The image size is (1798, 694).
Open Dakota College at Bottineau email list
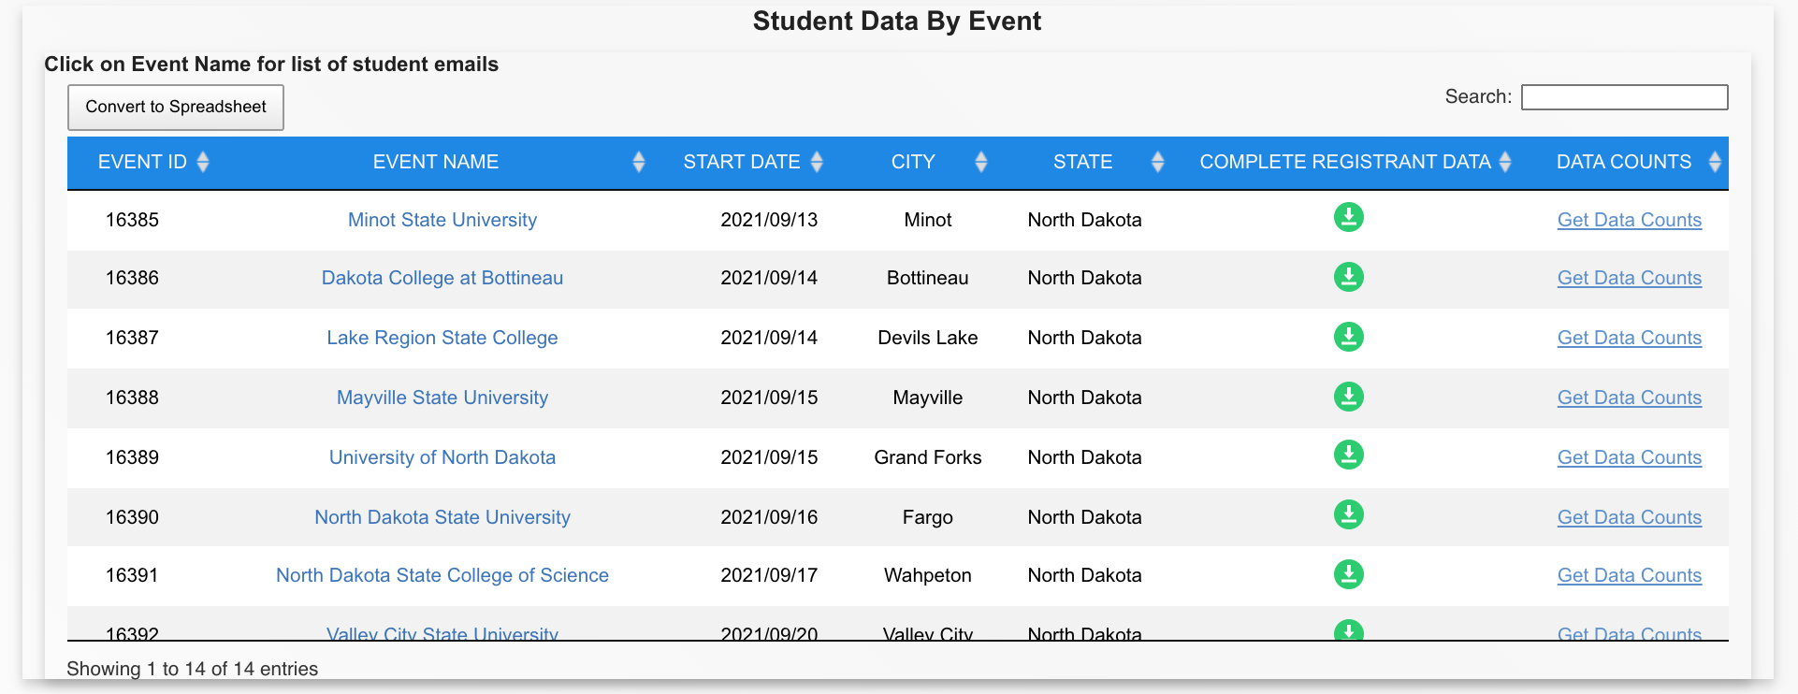pos(442,278)
